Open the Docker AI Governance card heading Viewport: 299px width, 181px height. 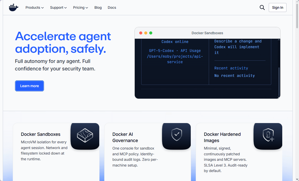[x=125, y=137]
